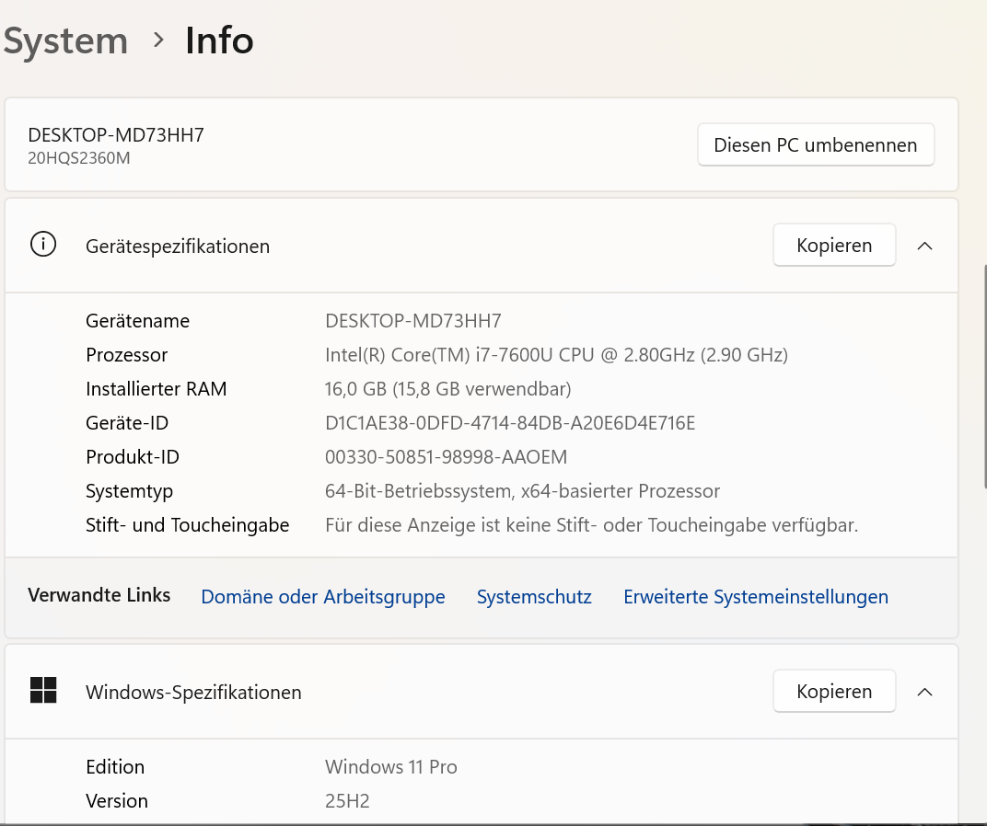The width and height of the screenshot is (987, 826).
Task: Open Erweiterte Systemeinstellungen link
Action: pyautogui.click(x=756, y=596)
